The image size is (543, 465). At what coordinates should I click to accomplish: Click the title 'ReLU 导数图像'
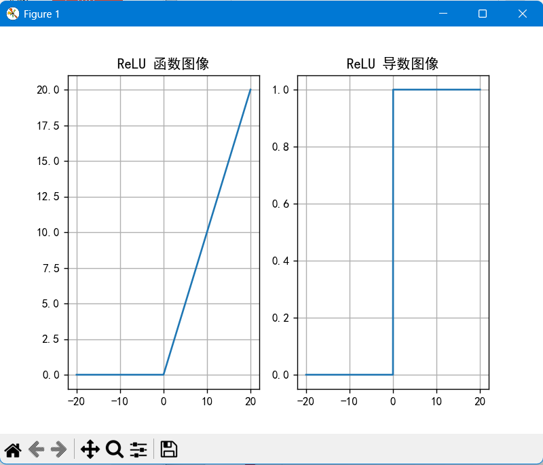(393, 64)
